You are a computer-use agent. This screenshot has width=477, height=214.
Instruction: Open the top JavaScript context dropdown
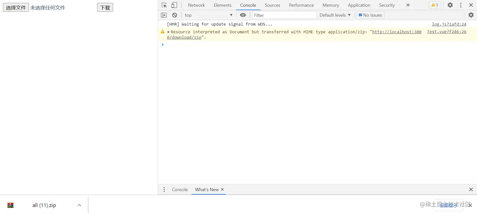(209, 15)
